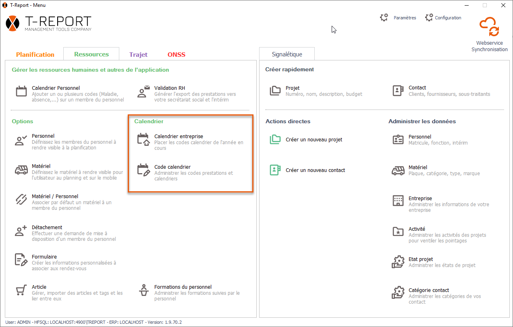Click the Activité star folder icon

click(x=398, y=232)
